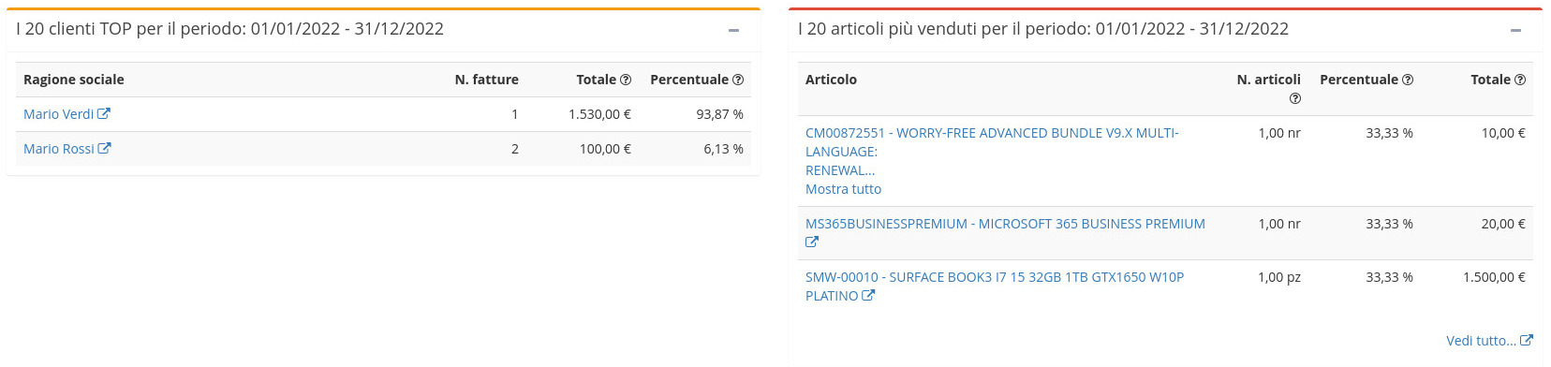Click help icon next to articoli Totale
1551x367 pixels.
(x=1520, y=80)
